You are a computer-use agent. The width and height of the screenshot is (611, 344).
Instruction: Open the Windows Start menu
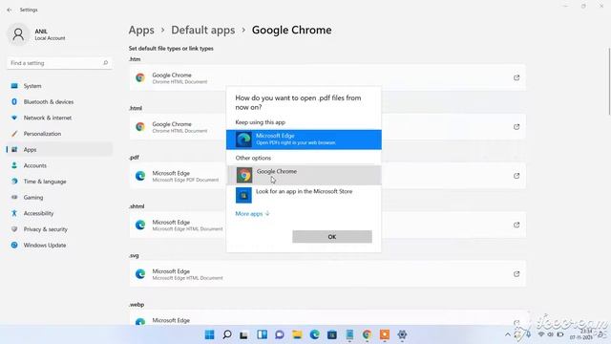click(x=210, y=334)
